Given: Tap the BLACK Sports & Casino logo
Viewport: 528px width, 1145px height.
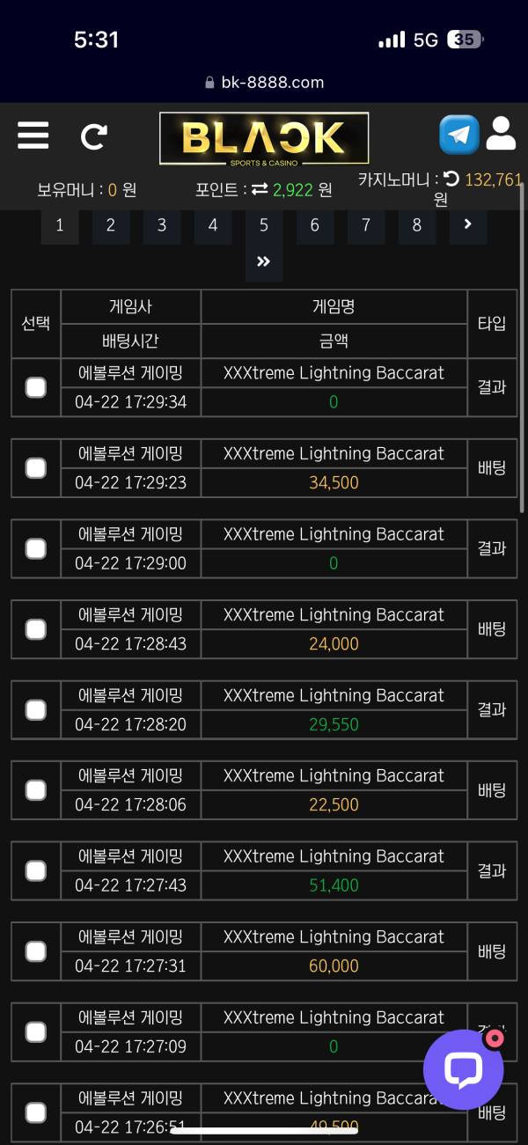Looking at the screenshot, I should tap(264, 138).
